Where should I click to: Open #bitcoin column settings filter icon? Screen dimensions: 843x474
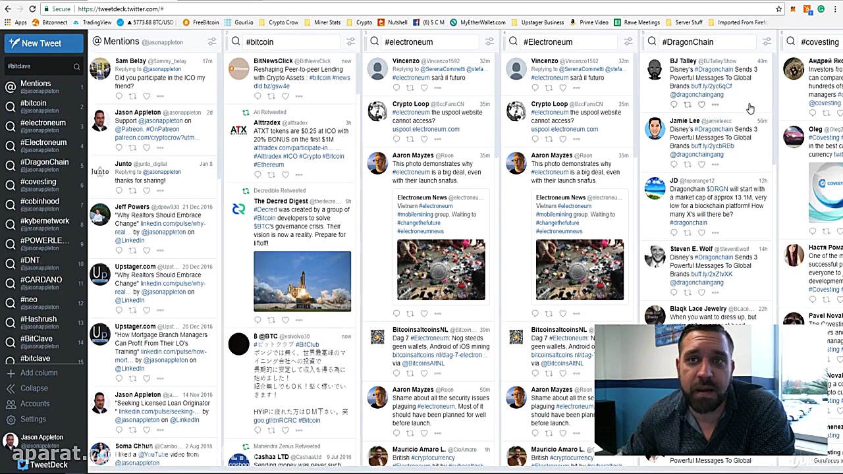[x=350, y=41]
